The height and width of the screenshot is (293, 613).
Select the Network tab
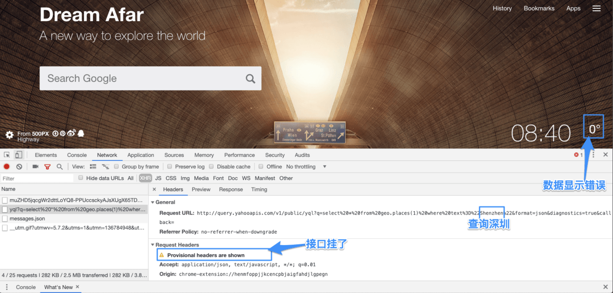107,155
